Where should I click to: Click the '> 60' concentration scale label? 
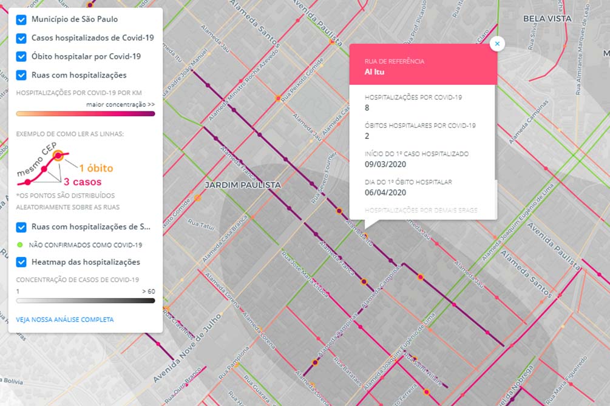pyautogui.click(x=149, y=291)
